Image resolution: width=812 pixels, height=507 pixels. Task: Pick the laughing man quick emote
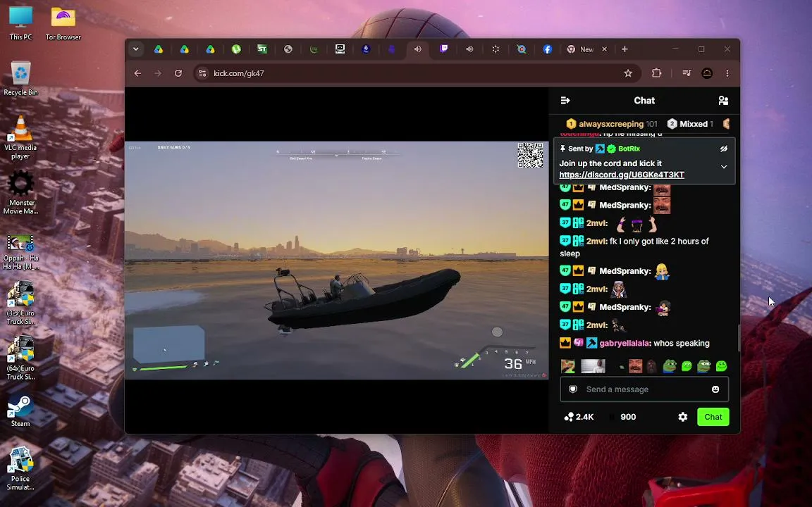[635, 366]
